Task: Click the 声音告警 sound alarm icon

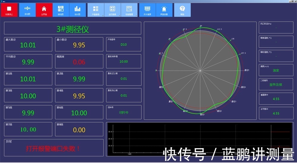Action: [164, 10]
